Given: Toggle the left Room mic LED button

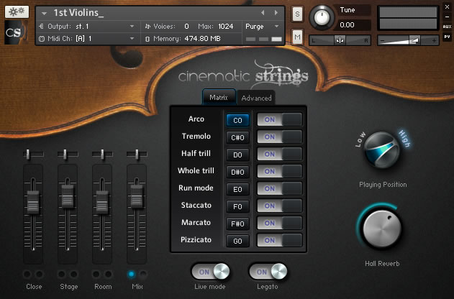Looking at the screenshot, I should (x=96, y=274).
